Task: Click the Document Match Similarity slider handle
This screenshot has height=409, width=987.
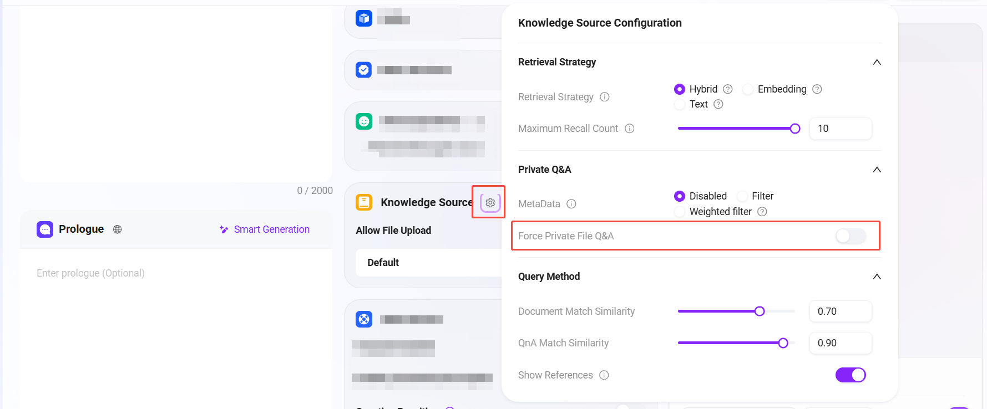Action: click(760, 311)
